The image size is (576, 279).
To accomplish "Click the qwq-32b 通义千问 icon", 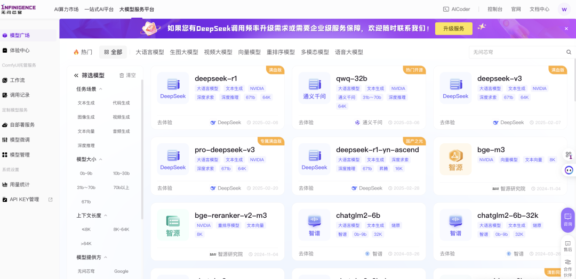I will 314,88.
